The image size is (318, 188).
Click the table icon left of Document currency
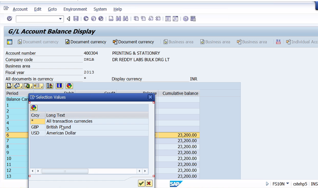click(9, 42)
